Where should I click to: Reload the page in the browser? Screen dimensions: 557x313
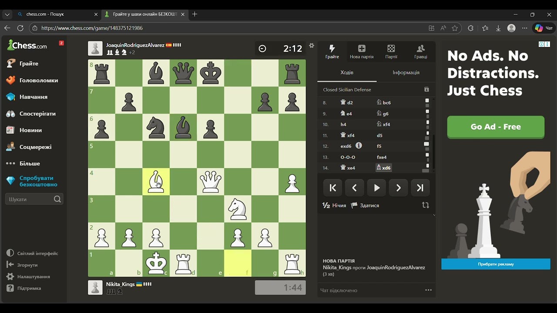click(x=20, y=28)
